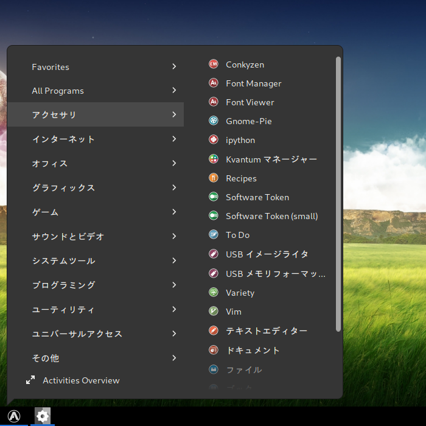Screen dimensions: 426x426
Task: Click the USB イメージライタ icon
Action: click(x=214, y=254)
